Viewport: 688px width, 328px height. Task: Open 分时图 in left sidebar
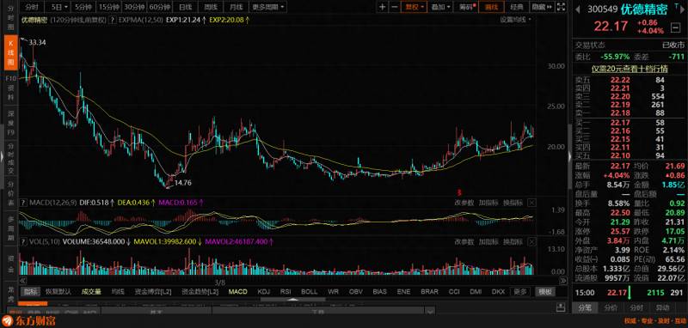point(11,17)
